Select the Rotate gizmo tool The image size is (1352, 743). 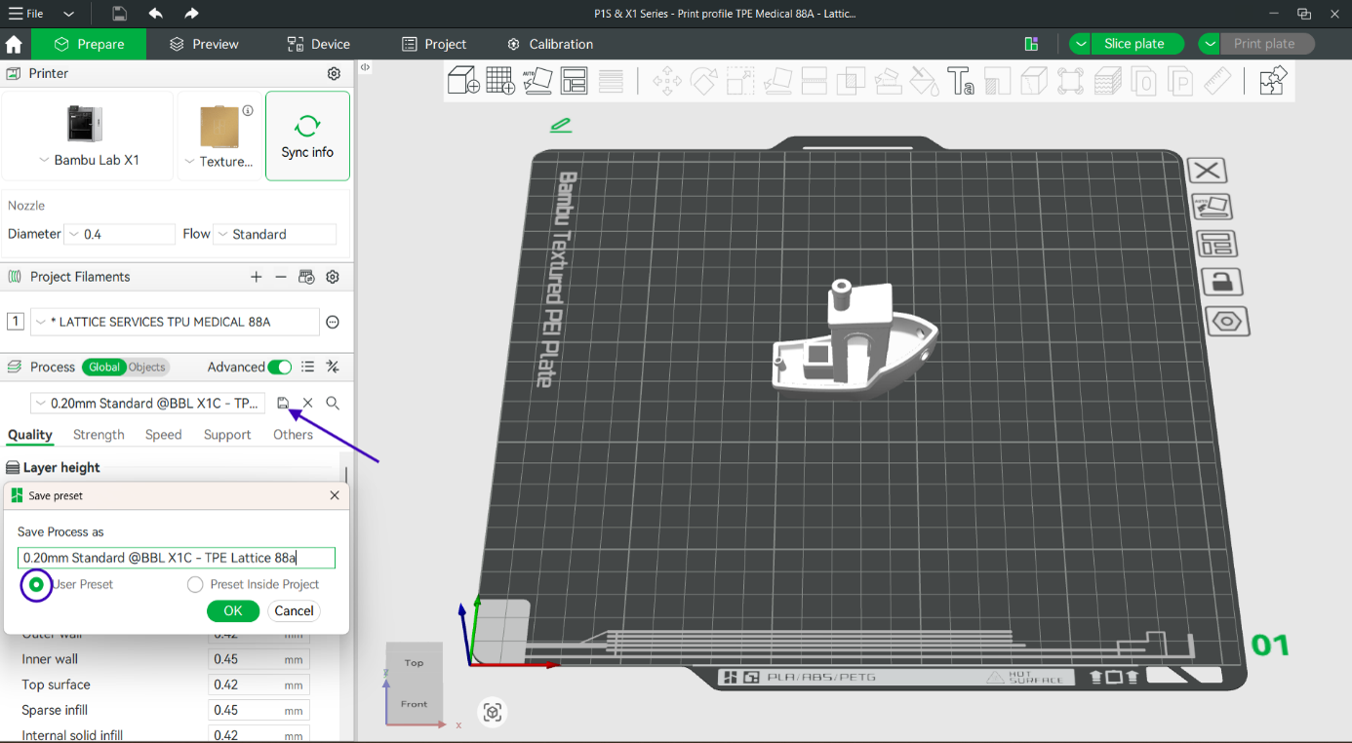tap(704, 80)
